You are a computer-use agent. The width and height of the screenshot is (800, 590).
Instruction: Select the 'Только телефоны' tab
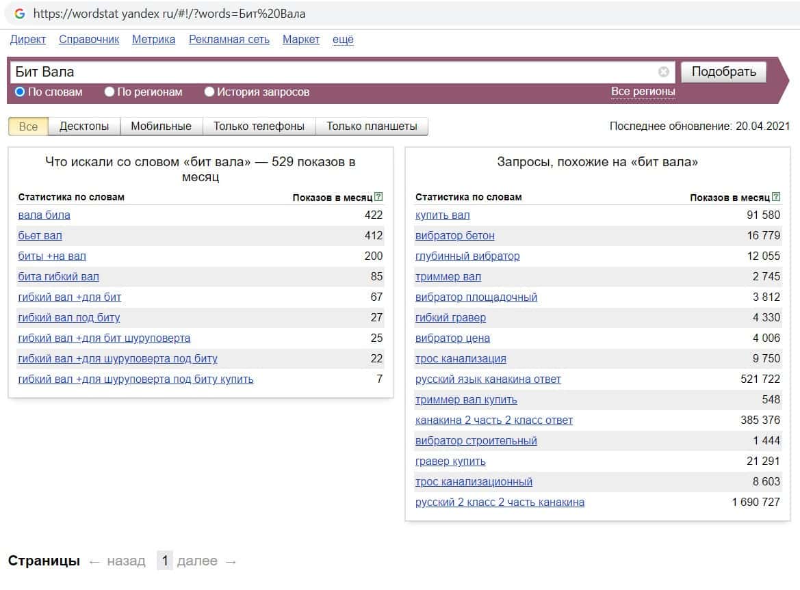259,126
